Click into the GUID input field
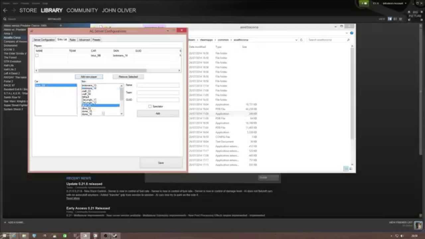The image size is (425, 239). click(x=158, y=100)
